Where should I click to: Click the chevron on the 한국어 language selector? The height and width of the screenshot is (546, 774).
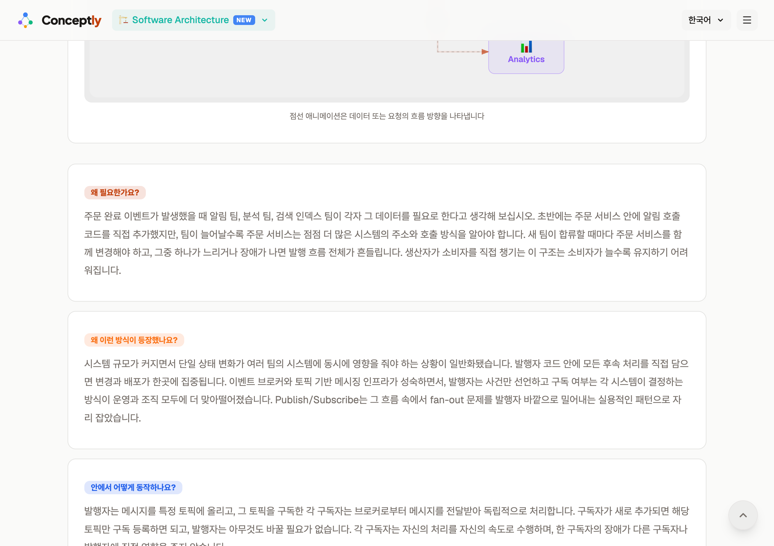coord(721,20)
